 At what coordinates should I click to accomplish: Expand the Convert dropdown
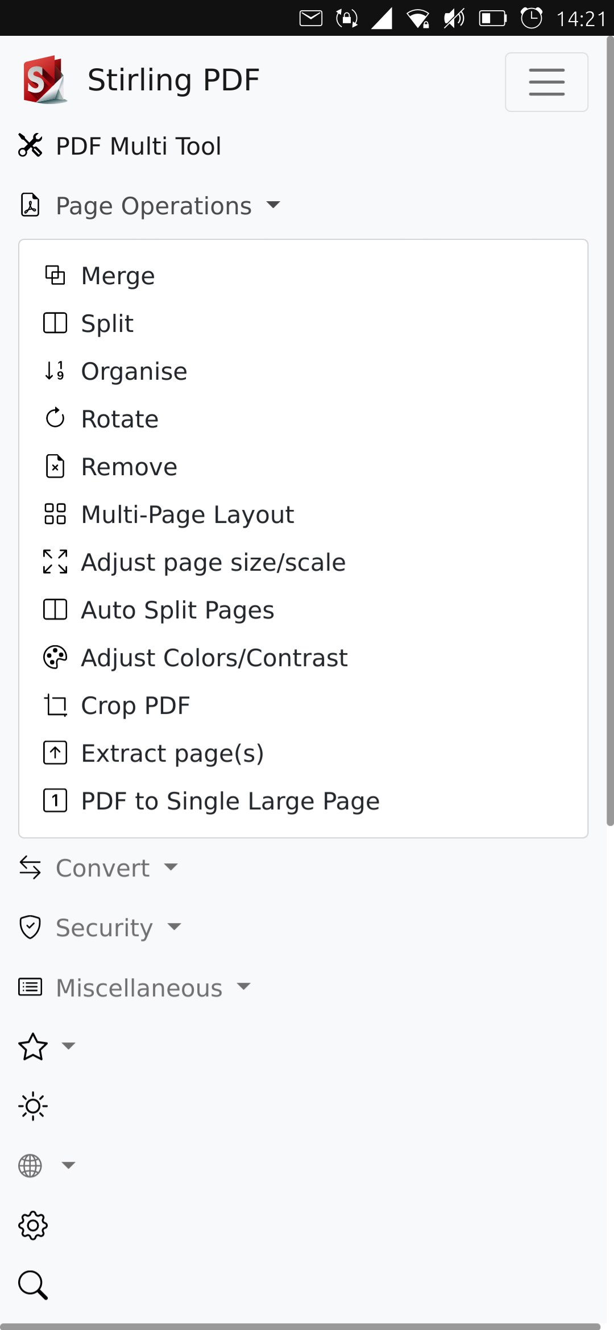click(x=98, y=868)
